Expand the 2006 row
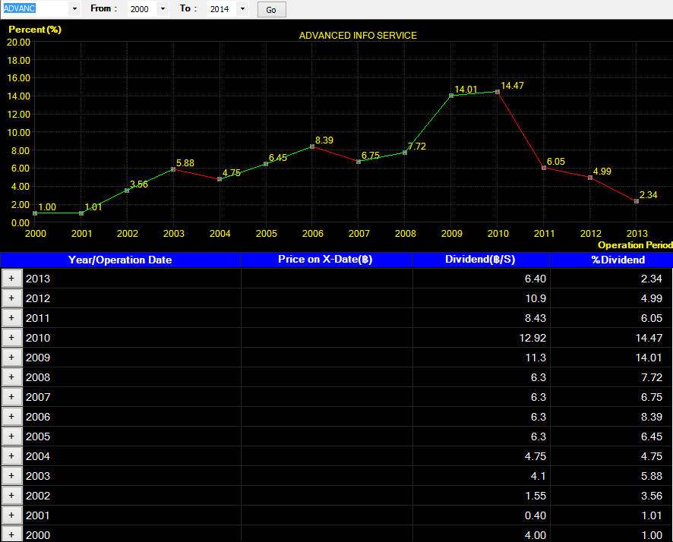Screen dimensions: 673x542 coord(11,416)
